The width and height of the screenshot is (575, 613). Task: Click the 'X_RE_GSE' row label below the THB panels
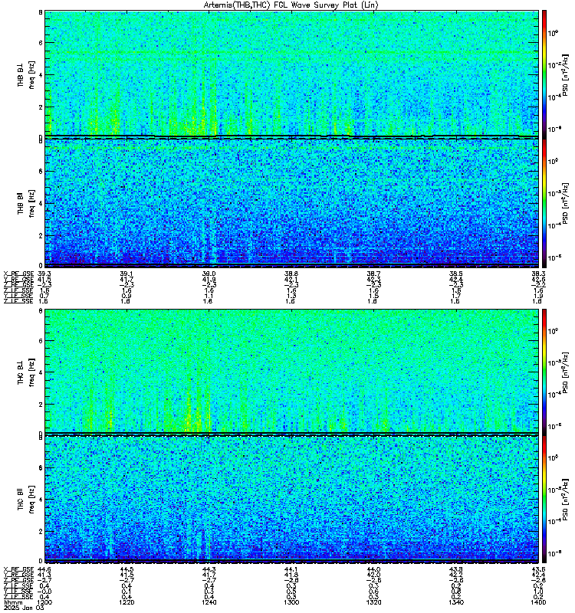18,274
